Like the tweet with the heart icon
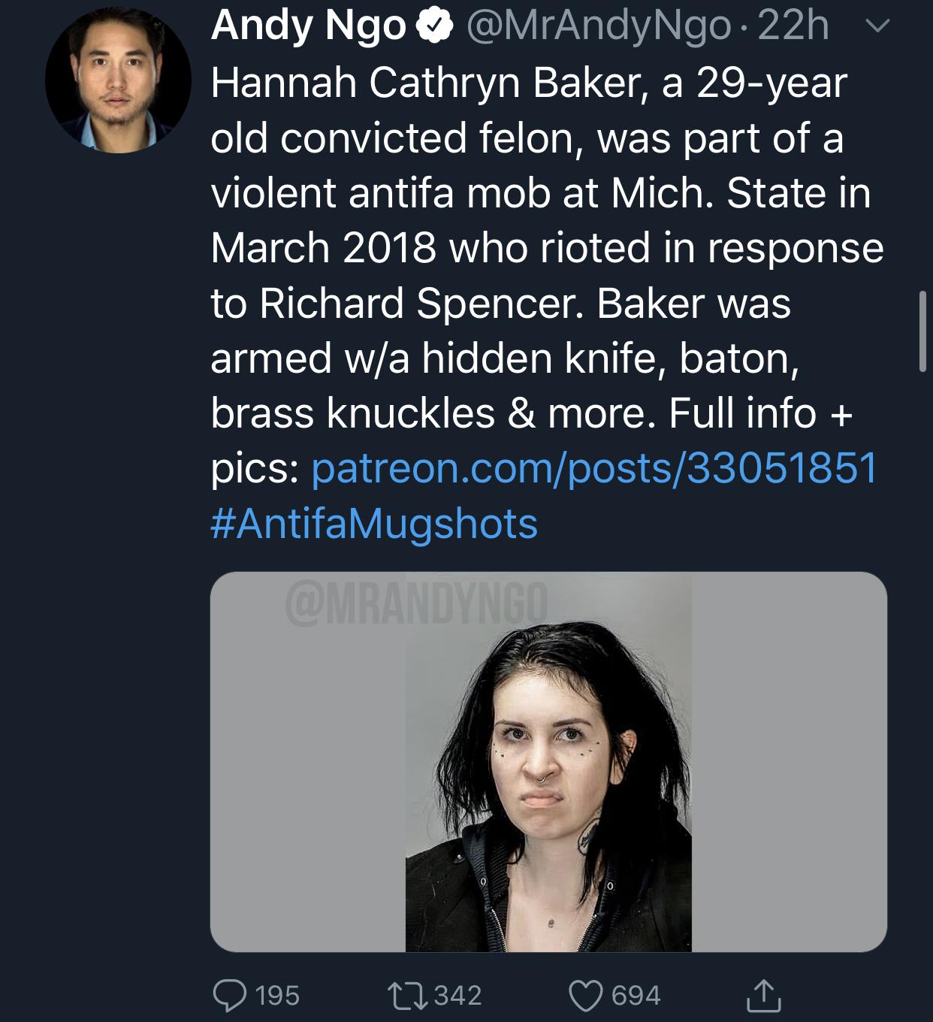 587,995
